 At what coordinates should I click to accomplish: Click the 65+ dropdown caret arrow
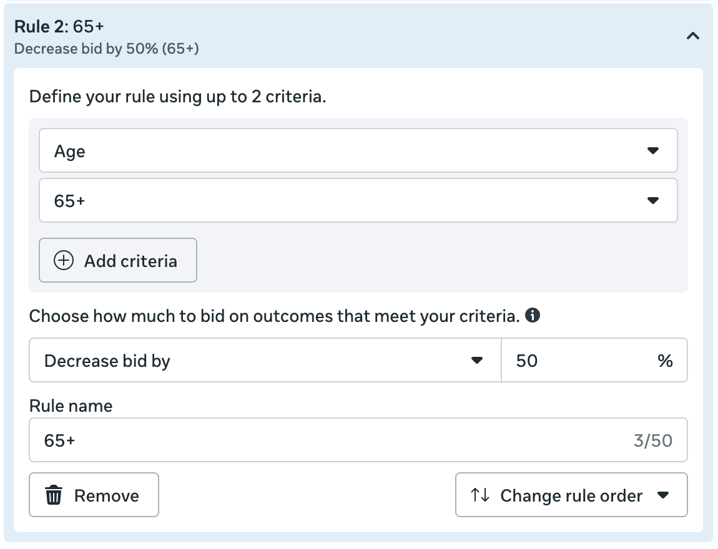[653, 201]
